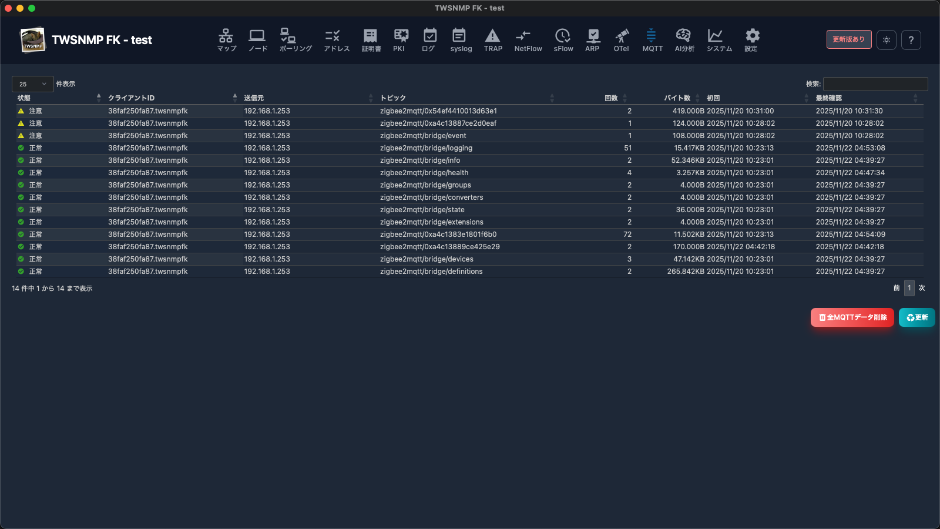The width and height of the screenshot is (940, 529).
Task: Click the 検索 search input field
Action: (875, 84)
